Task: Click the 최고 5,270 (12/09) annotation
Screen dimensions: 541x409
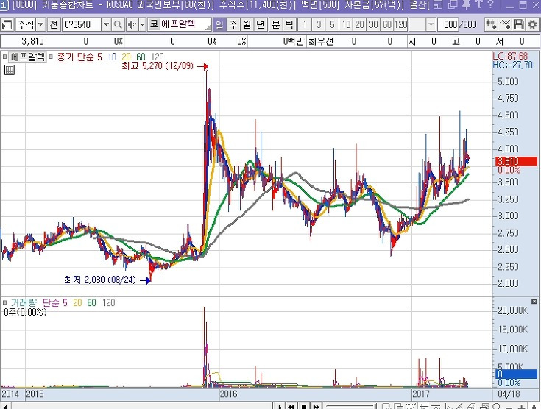Action: click(158, 66)
